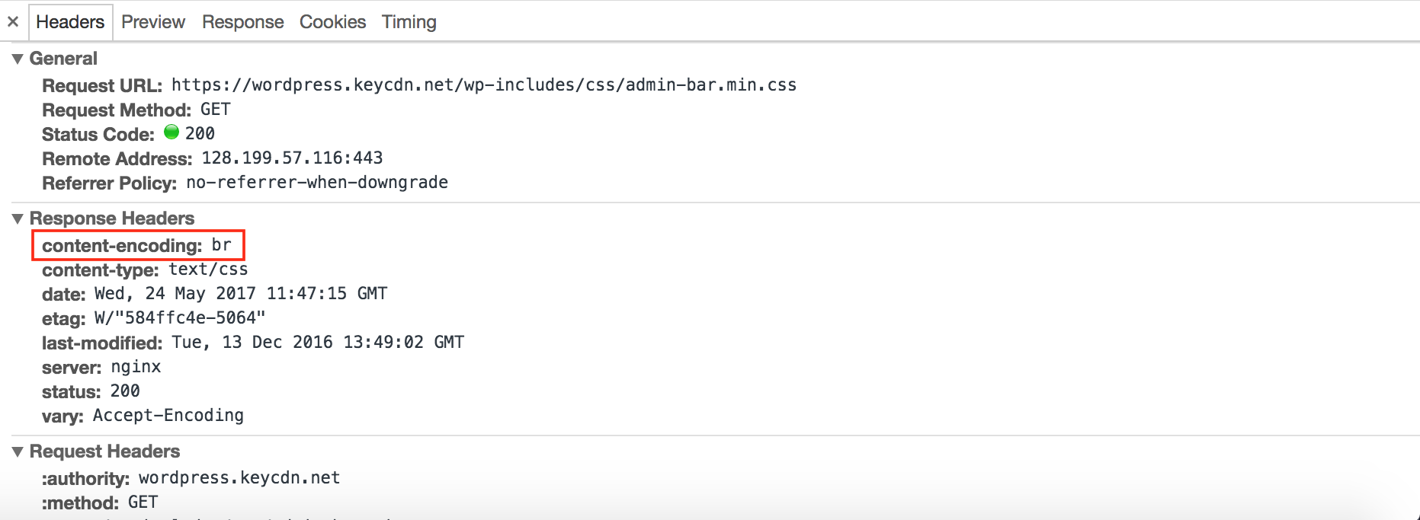Open the Response tab
The width and height of the screenshot is (1420, 520).
click(x=242, y=22)
